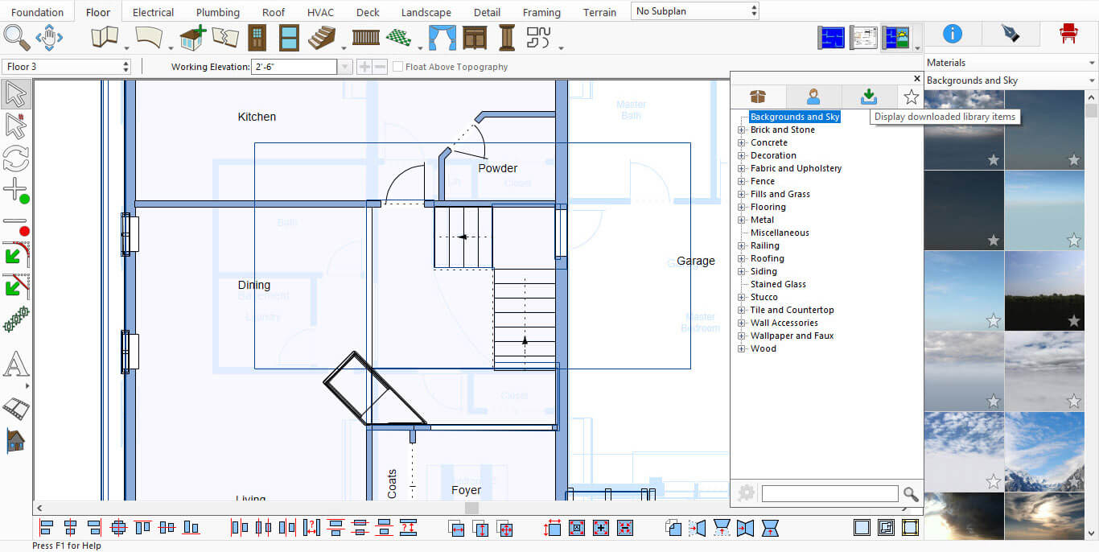Favorite the first sky background thumbnail
This screenshot has height=552, width=1099.
pyautogui.click(x=994, y=160)
